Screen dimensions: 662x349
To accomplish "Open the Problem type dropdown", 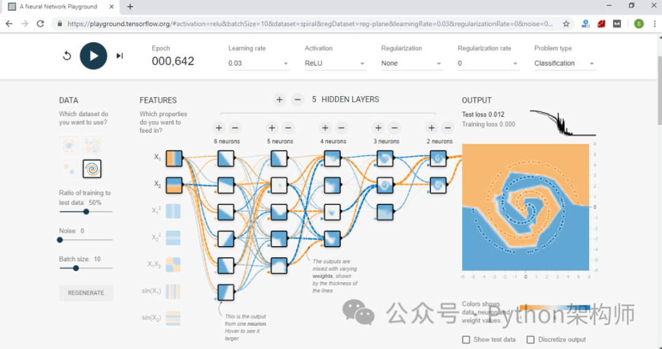I will (x=565, y=63).
